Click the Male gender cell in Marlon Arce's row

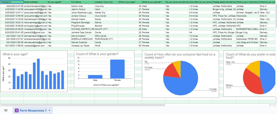(153, 6)
